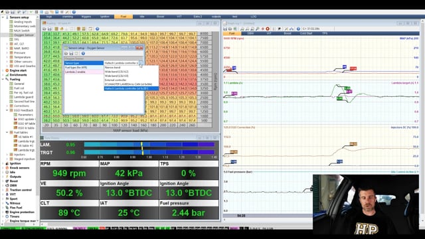Select MUX Switch in sensors tree
The height and width of the screenshot is (239, 425).
[22, 31]
